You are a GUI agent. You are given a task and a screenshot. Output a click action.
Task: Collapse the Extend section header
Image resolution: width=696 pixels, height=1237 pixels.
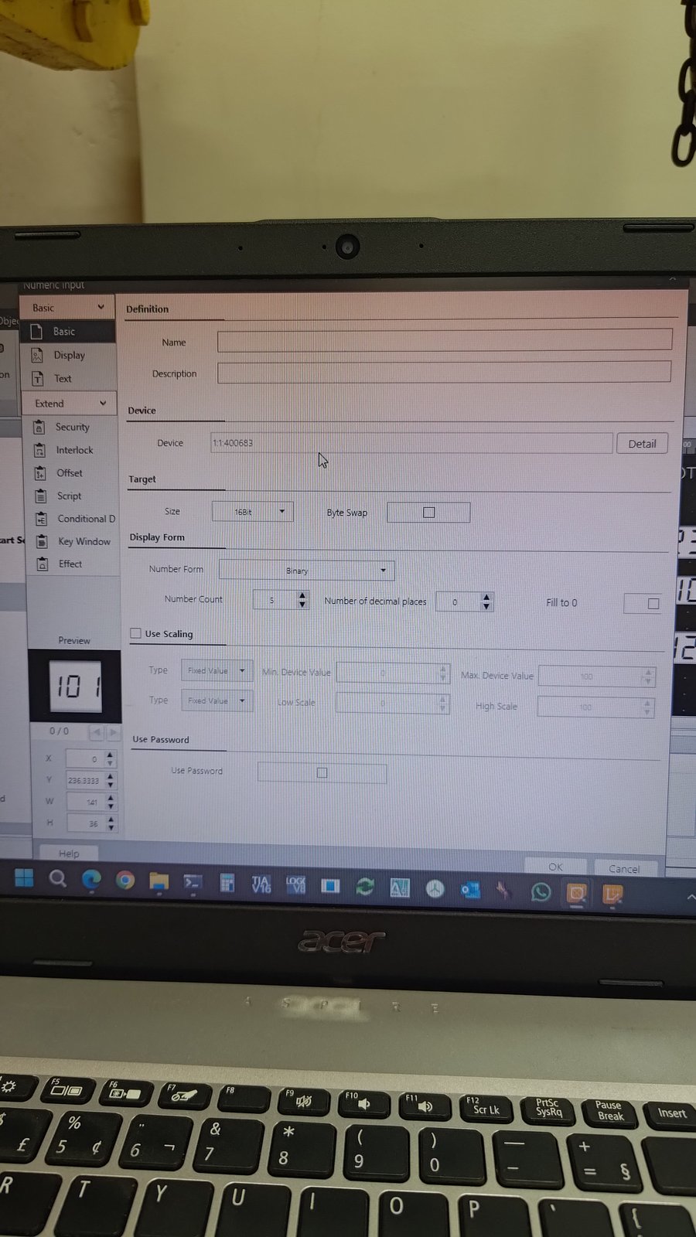(x=70, y=404)
